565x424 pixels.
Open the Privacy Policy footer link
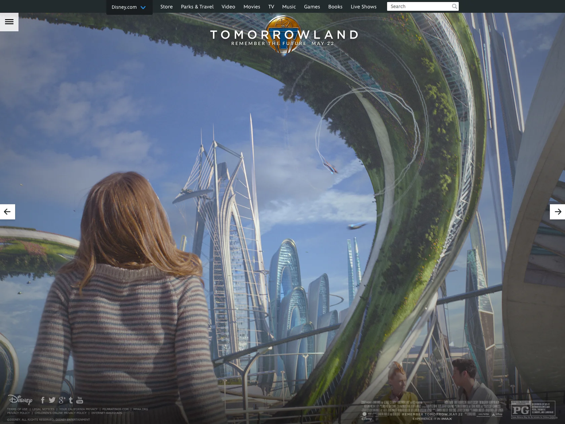(18, 413)
